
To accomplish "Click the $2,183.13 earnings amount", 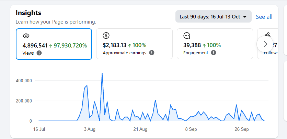I will coord(115,45).
